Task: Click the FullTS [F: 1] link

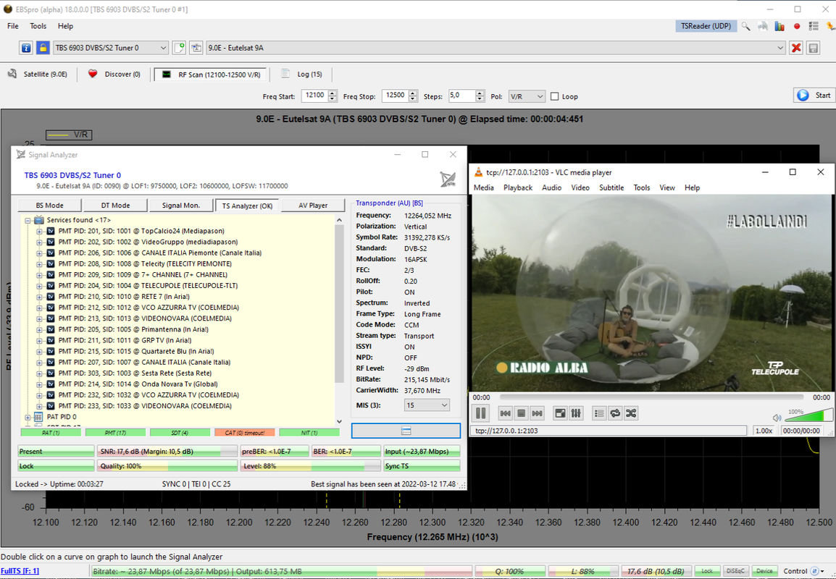Action: coord(20,571)
